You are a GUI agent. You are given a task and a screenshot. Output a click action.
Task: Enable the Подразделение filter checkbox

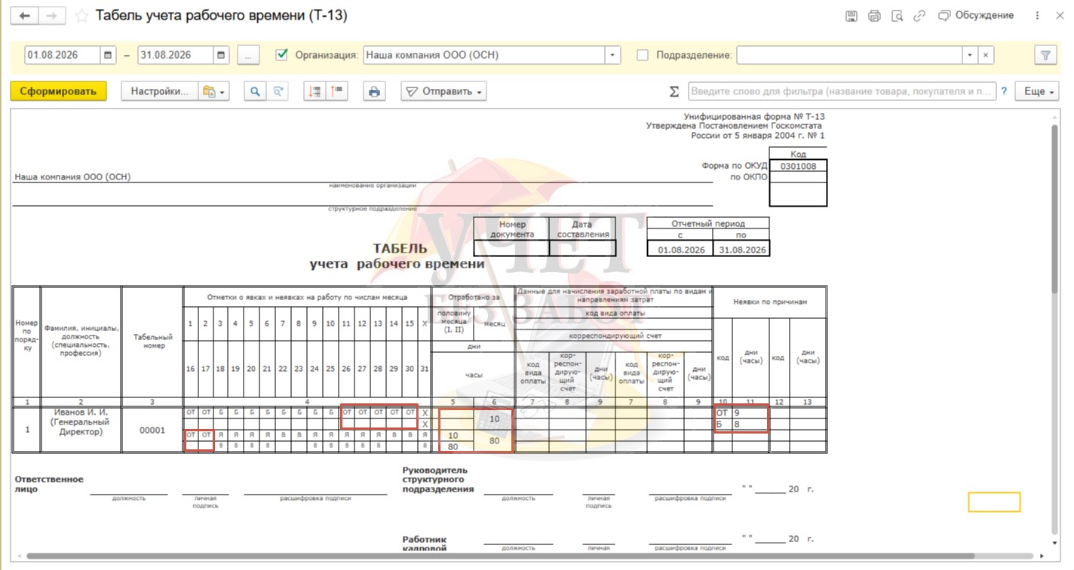click(x=643, y=55)
